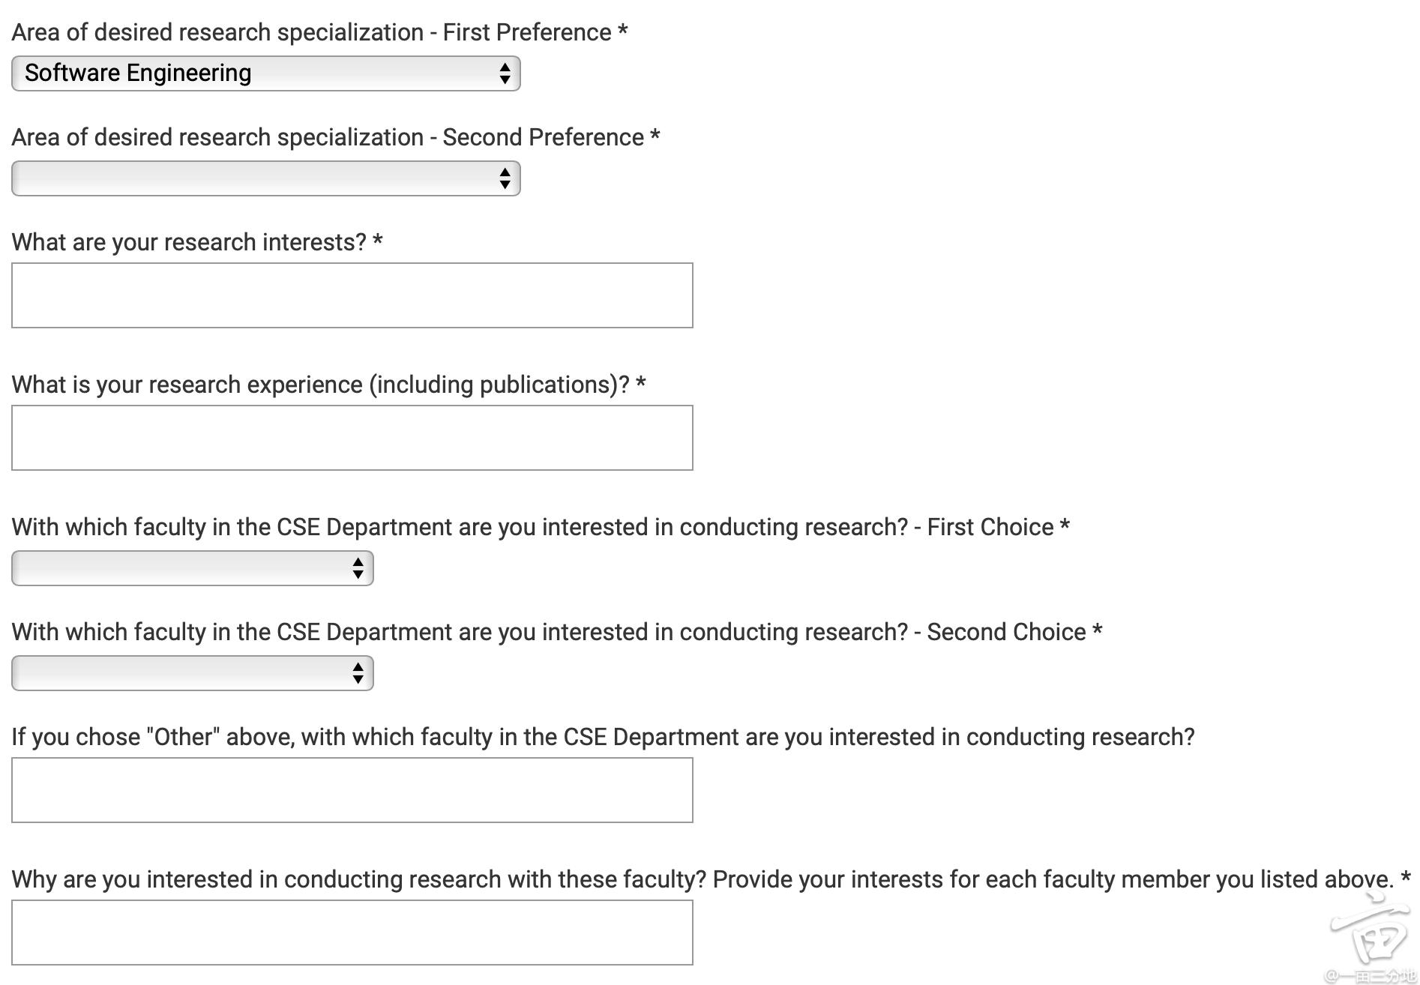Image resolution: width=1420 pixels, height=985 pixels.
Task: Click the arrows on Software Engineering select
Action: point(505,73)
